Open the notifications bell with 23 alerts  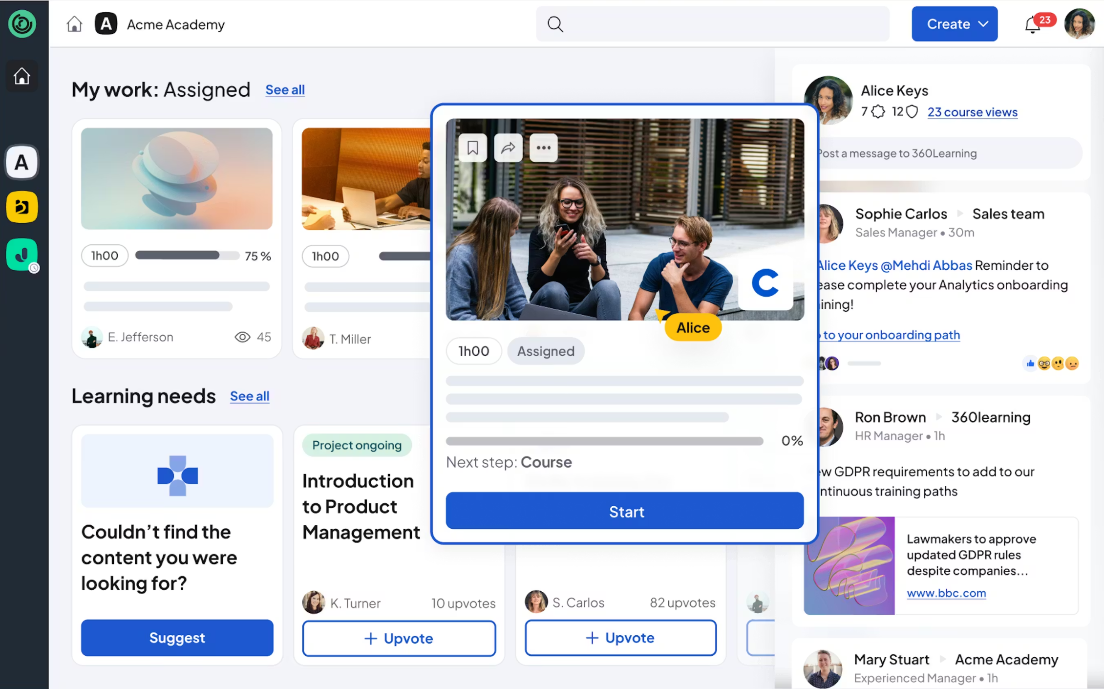pyautogui.click(x=1033, y=24)
